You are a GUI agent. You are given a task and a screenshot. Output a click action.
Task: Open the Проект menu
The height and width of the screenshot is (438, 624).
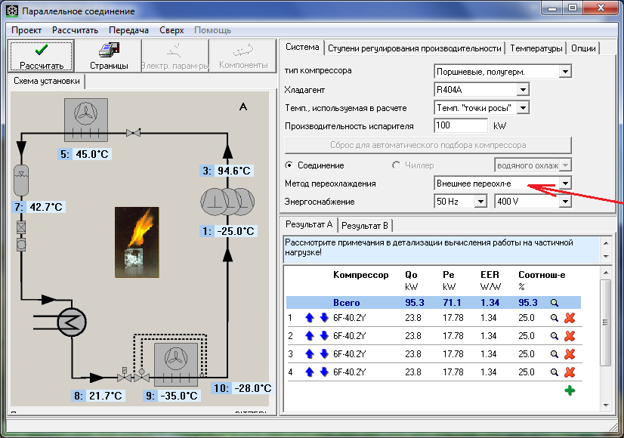tap(26, 30)
